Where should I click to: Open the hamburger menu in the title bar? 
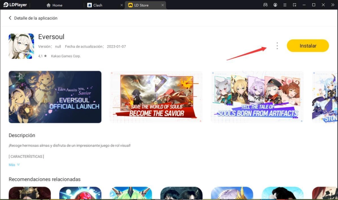click(285, 5)
